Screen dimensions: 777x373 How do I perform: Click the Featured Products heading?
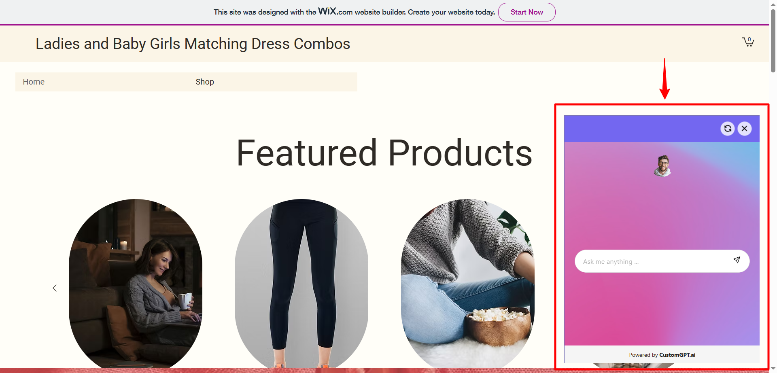384,153
